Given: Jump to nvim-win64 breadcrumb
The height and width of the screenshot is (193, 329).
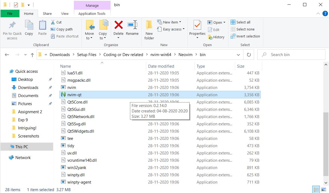Looking at the screenshot, I should tap(161, 54).
